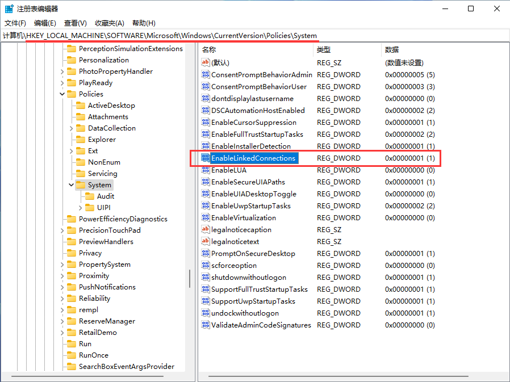Click the folder icon next to Explorer
The image size is (510, 382).
(x=80, y=140)
